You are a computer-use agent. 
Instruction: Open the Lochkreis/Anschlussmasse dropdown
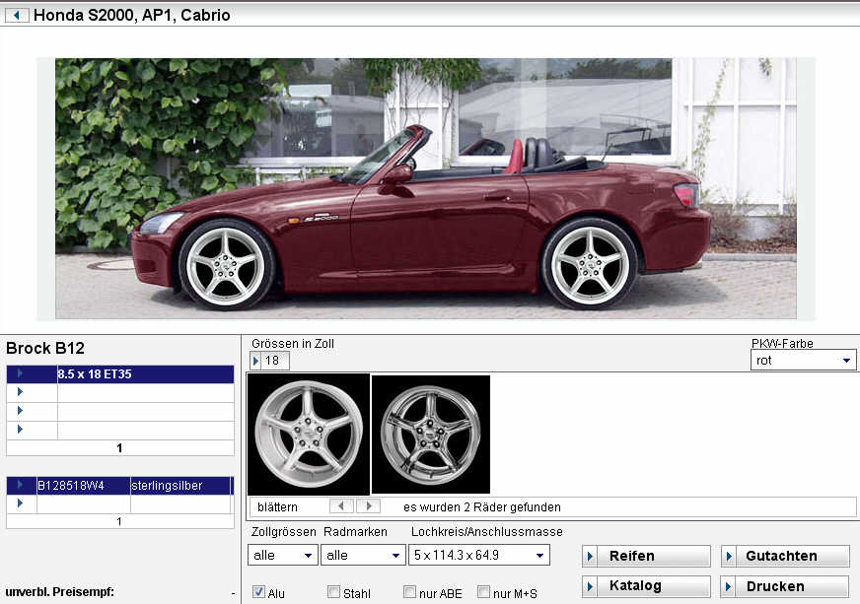click(478, 556)
